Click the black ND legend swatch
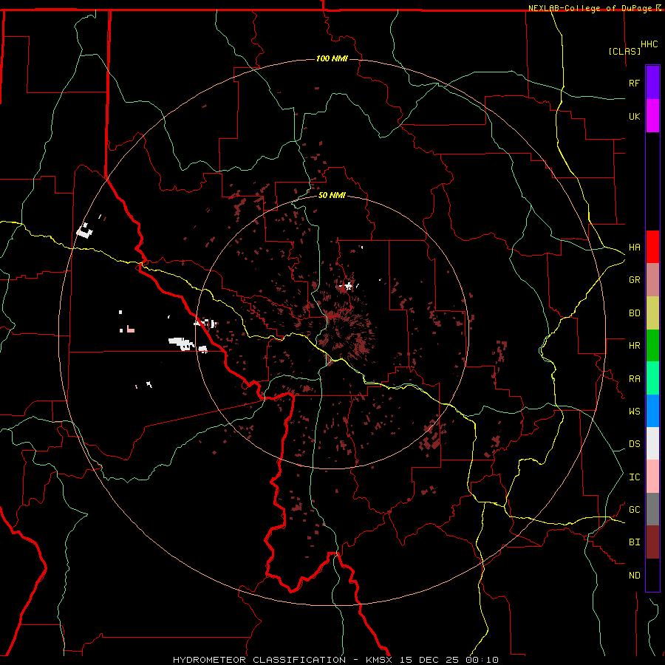This screenshot has width=665, height=665. 652,575
